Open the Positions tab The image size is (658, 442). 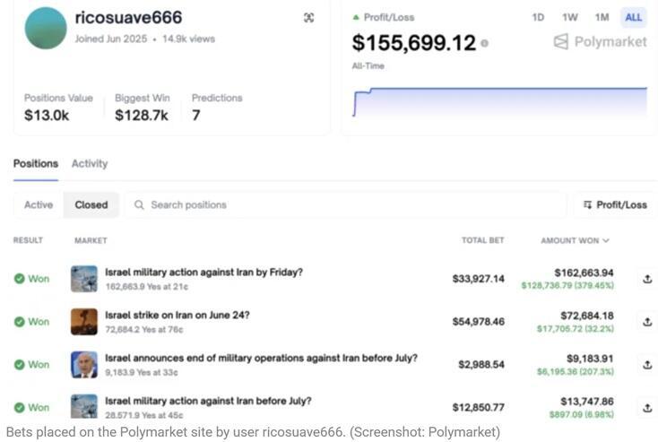(x=36, y=163)
